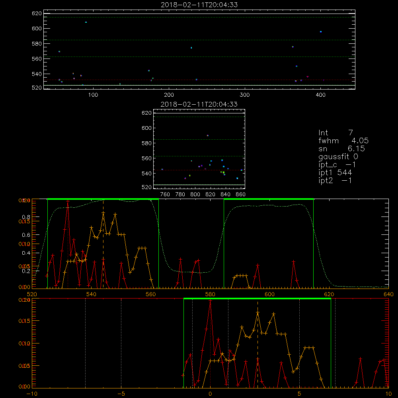
Task: Click the 'fwhm 4.05' readout text
Action: (343, 140)
